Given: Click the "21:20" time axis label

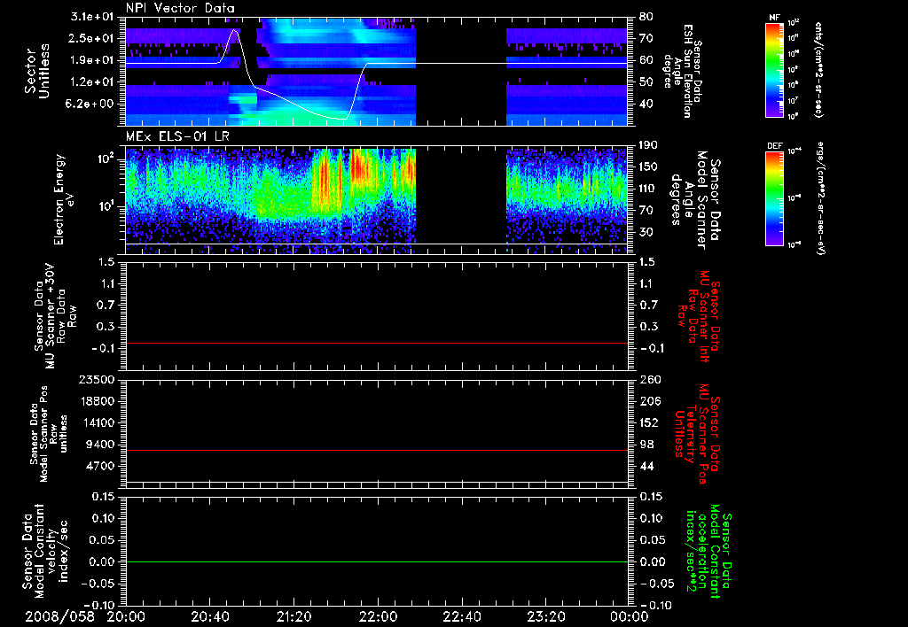Looking at the screenshot, I should (x=294, y=616).
